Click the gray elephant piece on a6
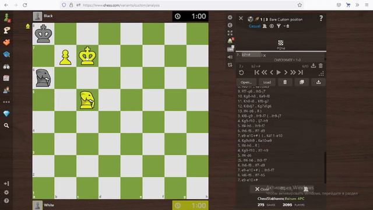Screen dimensions: 373x210 tap(43, 78)
